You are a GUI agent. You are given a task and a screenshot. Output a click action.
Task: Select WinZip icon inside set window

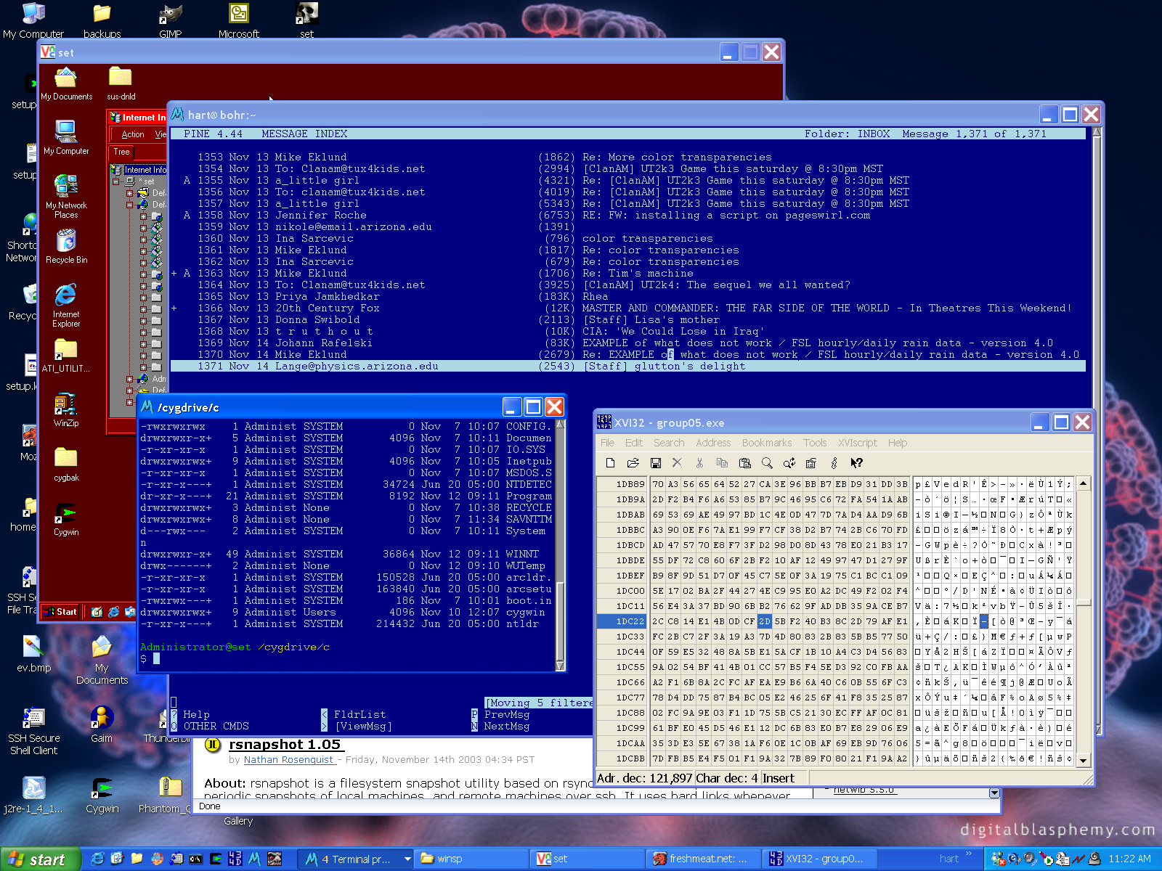pos(66,409)
